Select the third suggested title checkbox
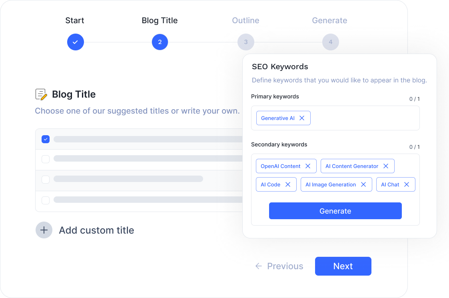Viewport: 449px width, 298px height. tap(46, 179)
